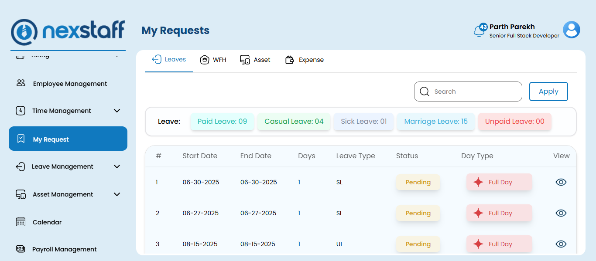Viewport: 596px width, 261px height.
Task: Click the row 1 Full Day badge
Action: pyautogui.click(x=499, y=182)
